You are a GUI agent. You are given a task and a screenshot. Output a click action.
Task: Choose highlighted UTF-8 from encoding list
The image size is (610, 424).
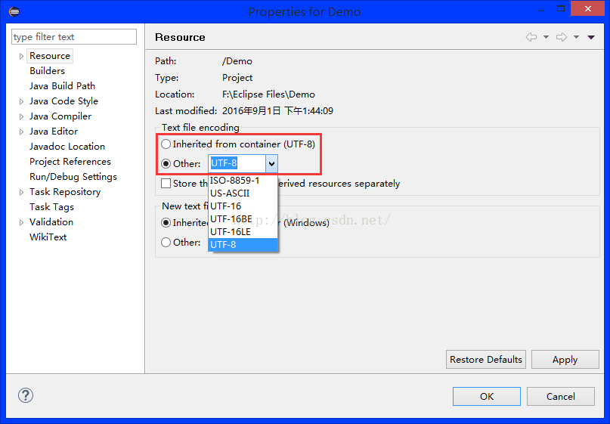tap(243, 245)
